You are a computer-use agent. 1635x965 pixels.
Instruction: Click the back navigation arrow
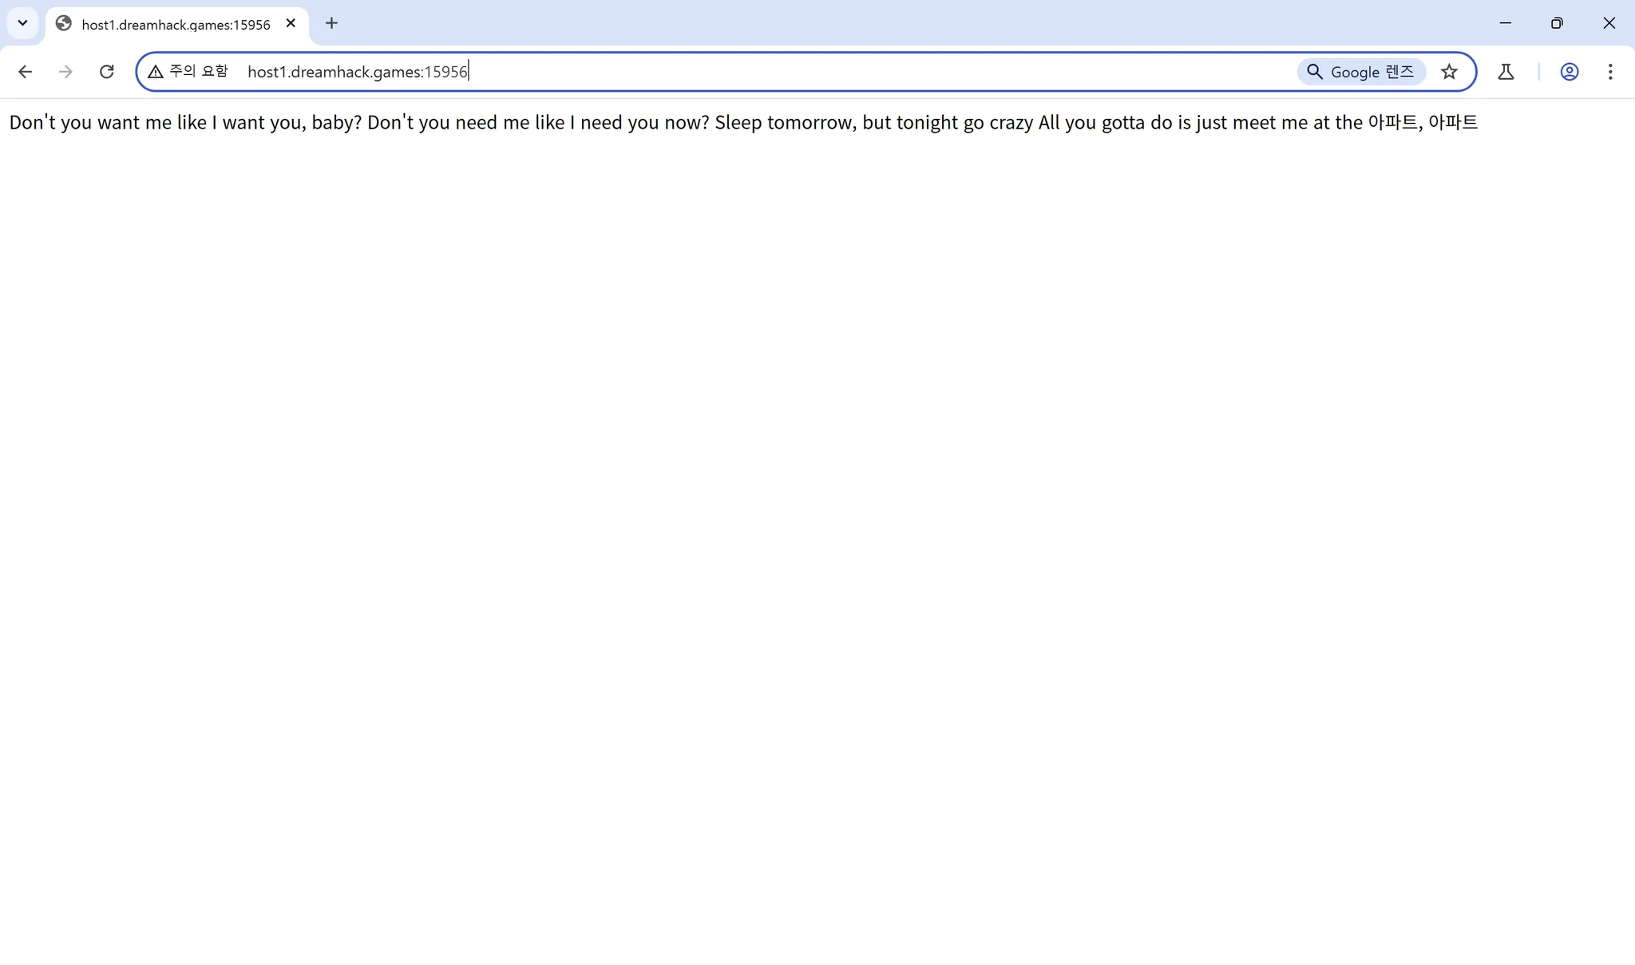pos(26,72)
